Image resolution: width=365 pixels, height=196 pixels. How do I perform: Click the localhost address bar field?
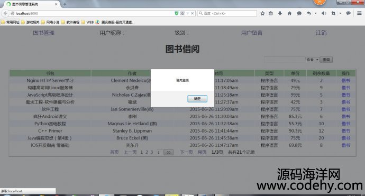[93, 14]
